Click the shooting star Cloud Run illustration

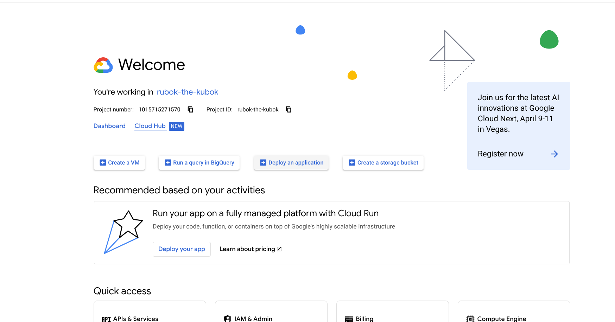click(x=123, y=232)
